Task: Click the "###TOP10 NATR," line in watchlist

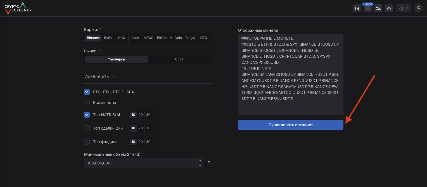Action: [x=257, y=69]
